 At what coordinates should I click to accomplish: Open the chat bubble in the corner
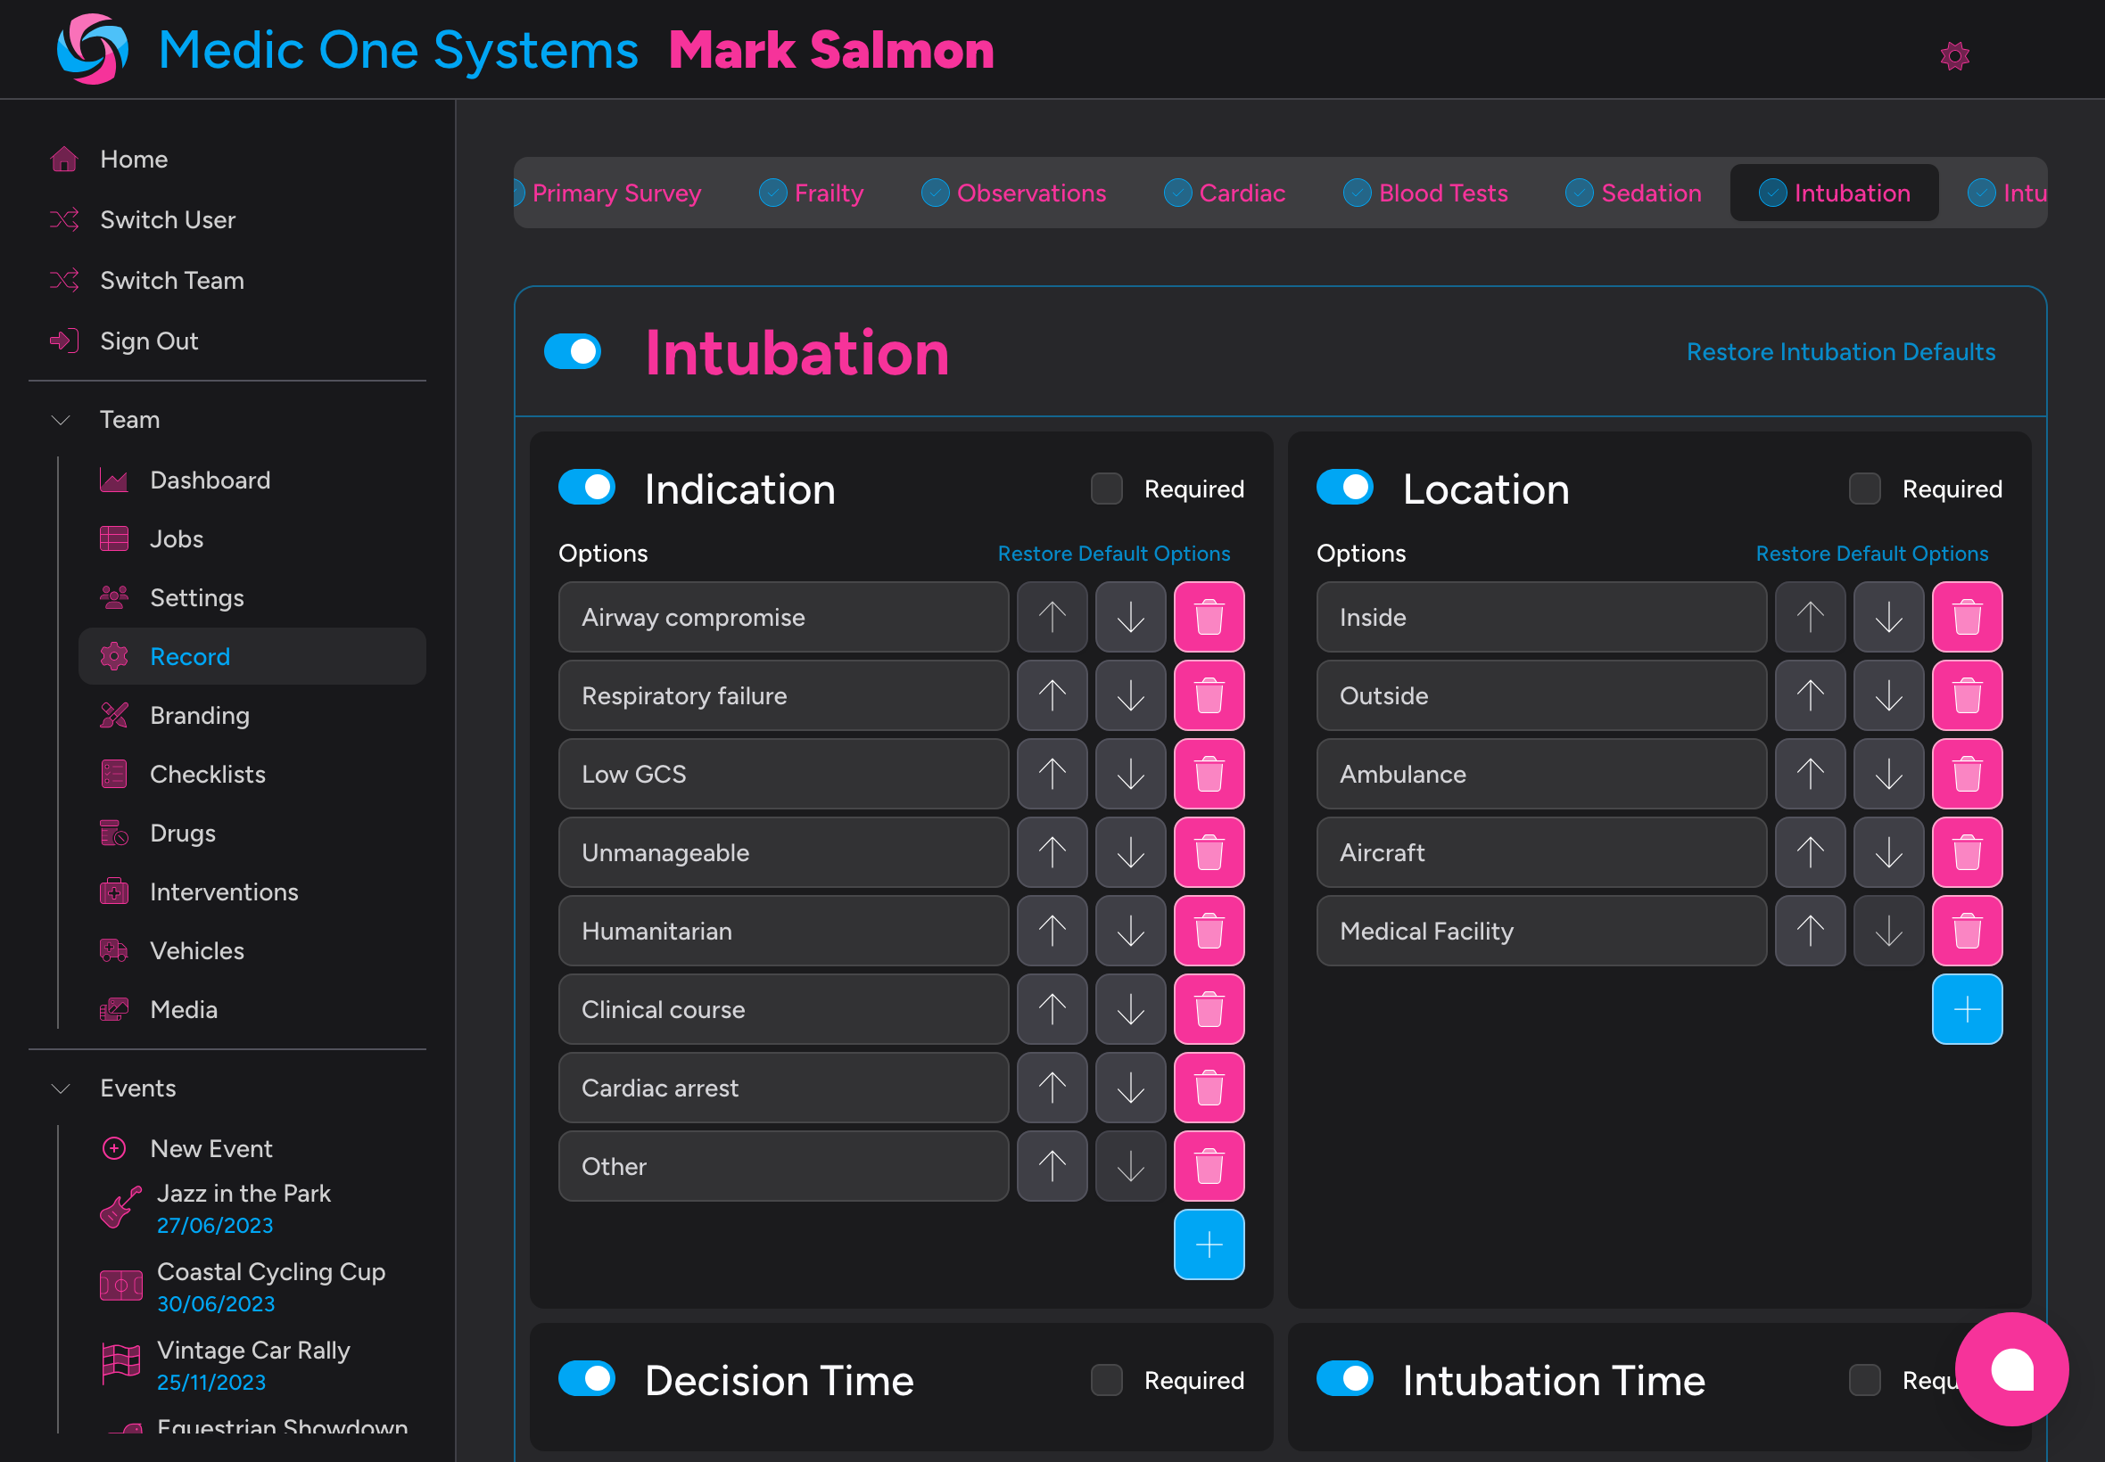(x=2012, y=1368)
